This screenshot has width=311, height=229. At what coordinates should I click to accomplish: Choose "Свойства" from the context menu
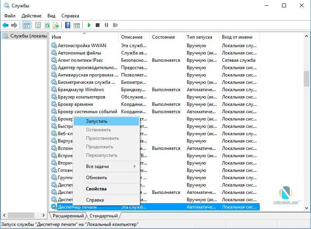(96, 189)
